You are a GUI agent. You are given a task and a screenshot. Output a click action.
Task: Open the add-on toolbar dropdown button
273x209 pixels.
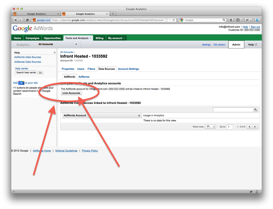point(249,20)
